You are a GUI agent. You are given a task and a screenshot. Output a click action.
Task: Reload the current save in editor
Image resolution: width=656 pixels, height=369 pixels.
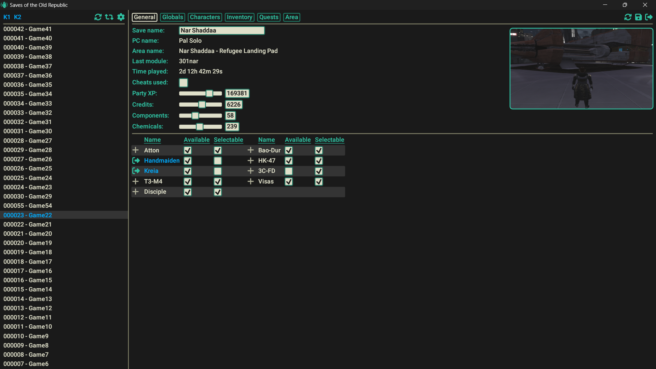tap(628, 17)
